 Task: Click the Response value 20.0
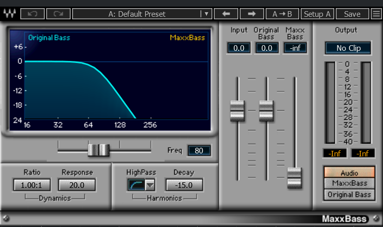pos(77,185)
